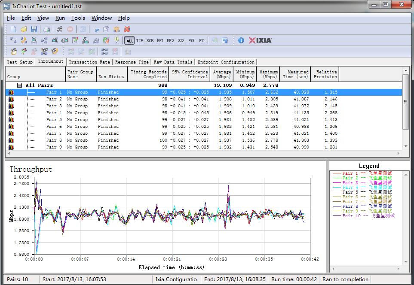This screenshot has width=414, height=285.
Task: Switch to the Response Time tab
Action: point(132,62)
